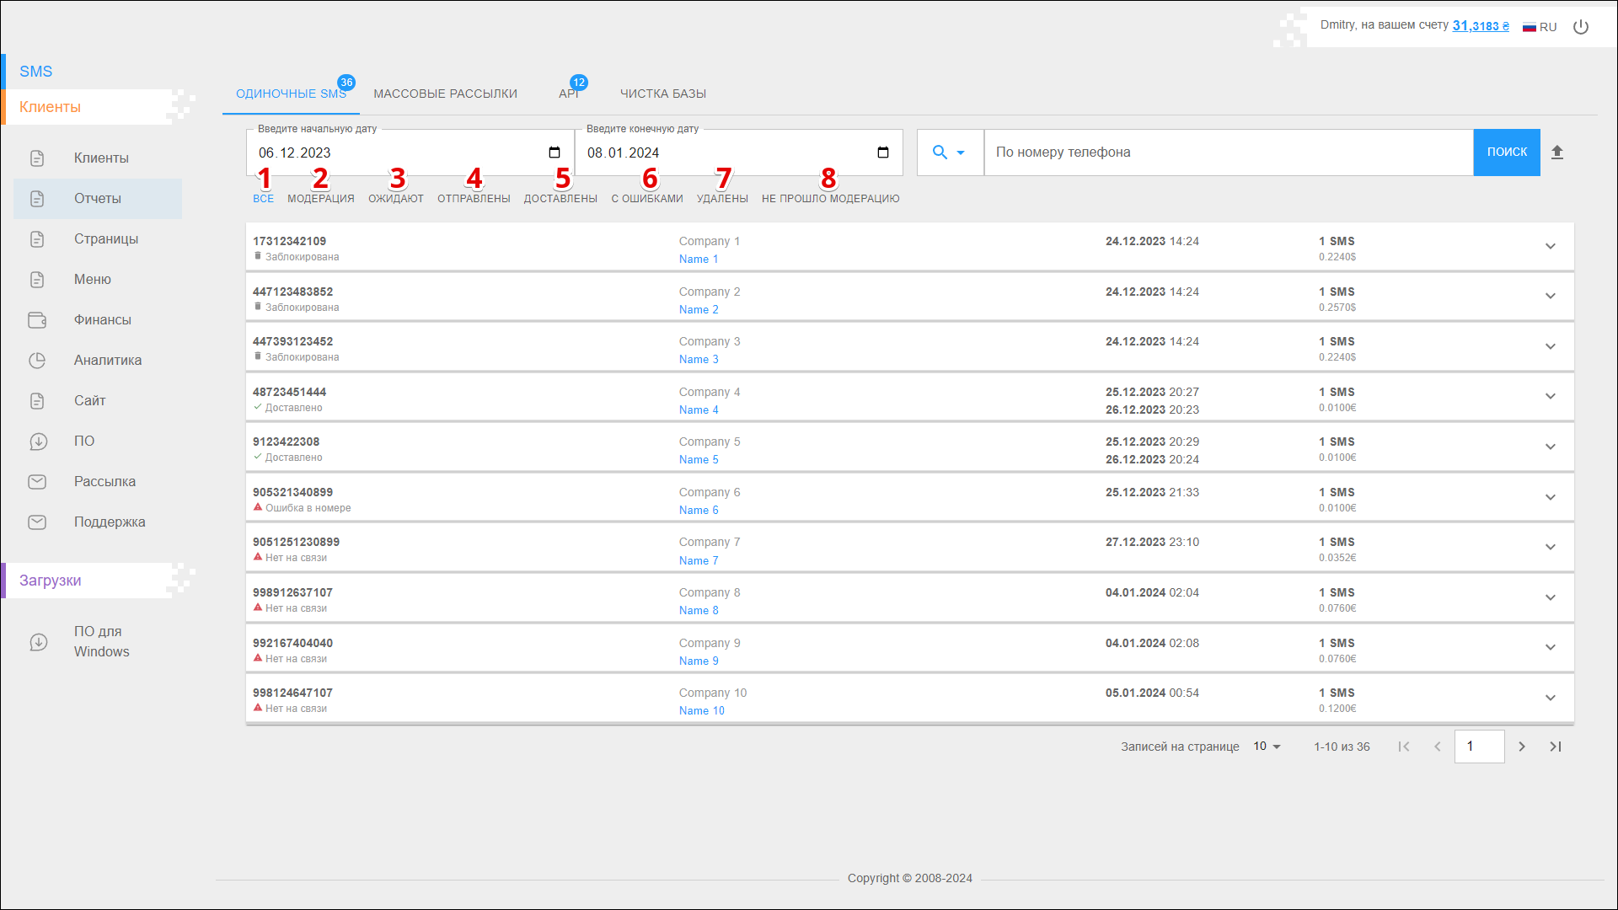Go to the next results page
The height and width of the screenshot is (910, 1618).
point(1522,747)
